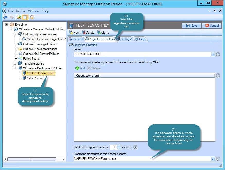Show info for signature creation interval
The height and width of the screenshot is (170, 225).
pos(135,147)
